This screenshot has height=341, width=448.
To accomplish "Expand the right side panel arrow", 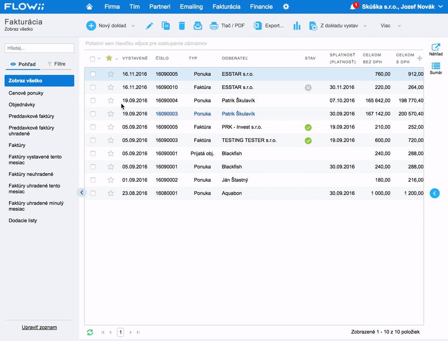I will [434, 193].
